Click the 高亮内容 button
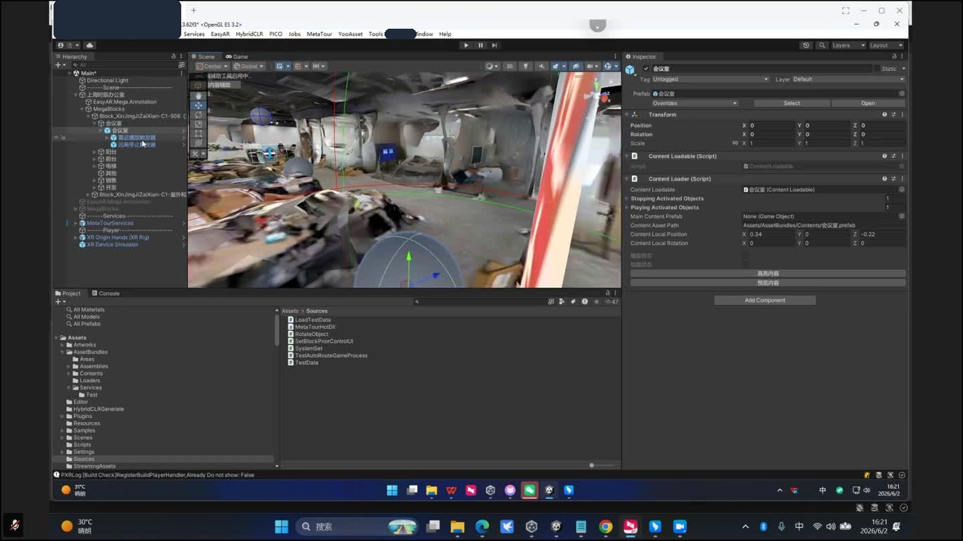The width and height of the screenshot is (963, 541). point(768,274)
